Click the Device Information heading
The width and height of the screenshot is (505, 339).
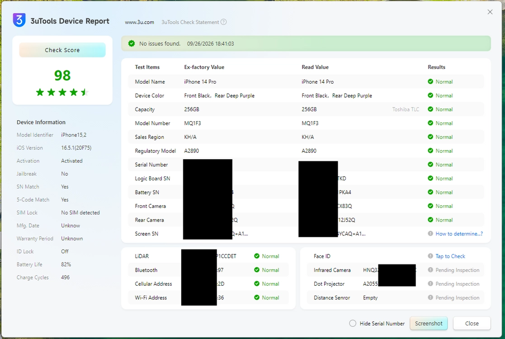[x=41, y=122]
